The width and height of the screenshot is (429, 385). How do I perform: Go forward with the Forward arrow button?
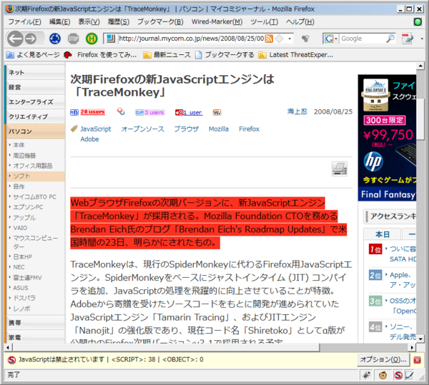(x=31, y=39)
